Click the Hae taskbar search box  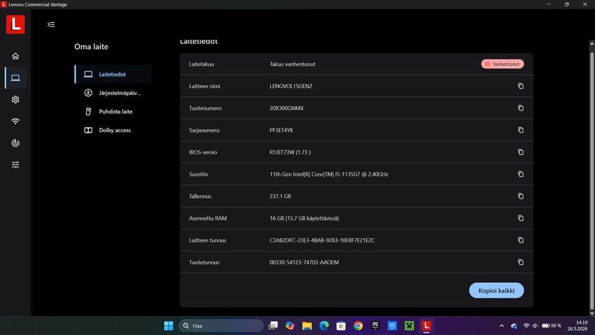(x=221, y=326)
